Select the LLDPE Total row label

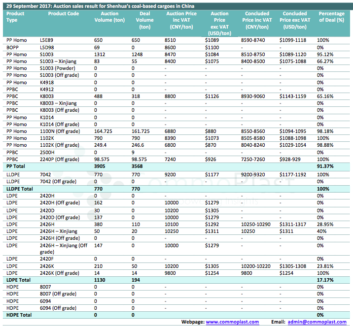(19, 189)
